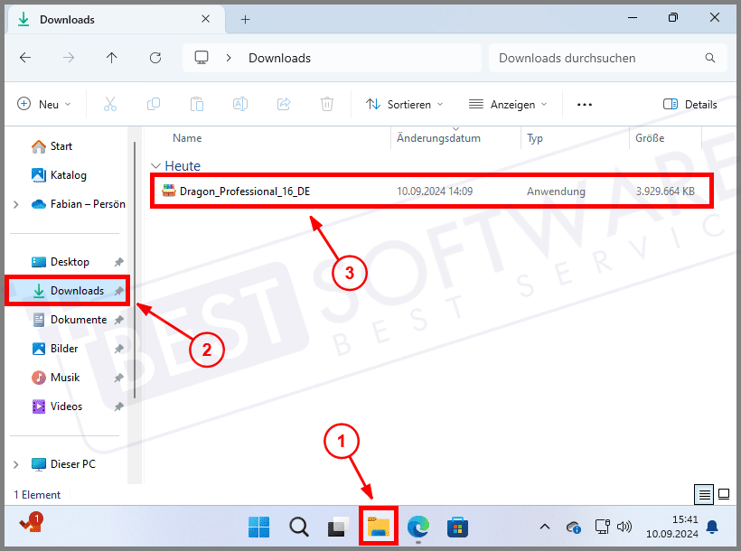Open the Sortieren dropdown
The width and height of the screenshot is (741, 551).
(405, 104)
